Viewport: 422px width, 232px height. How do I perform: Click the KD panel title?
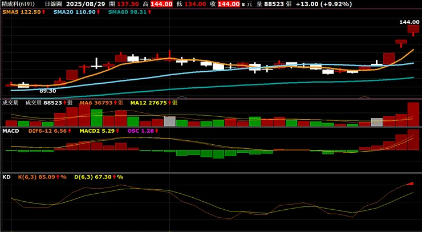click(x=6, y=177)
